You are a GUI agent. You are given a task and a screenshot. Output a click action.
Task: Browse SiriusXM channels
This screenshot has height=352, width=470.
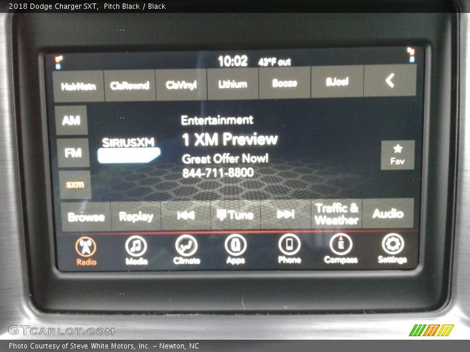tap(86, 217)
